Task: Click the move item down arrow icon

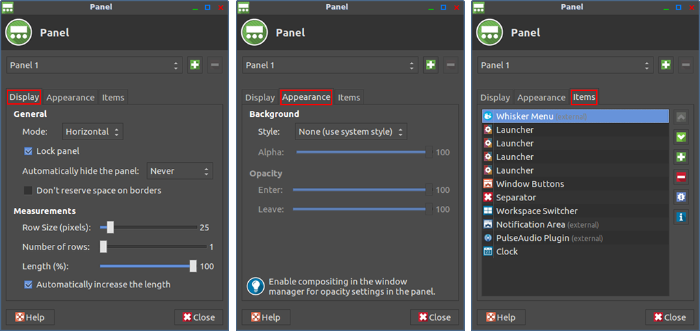Action: (681, 137)
